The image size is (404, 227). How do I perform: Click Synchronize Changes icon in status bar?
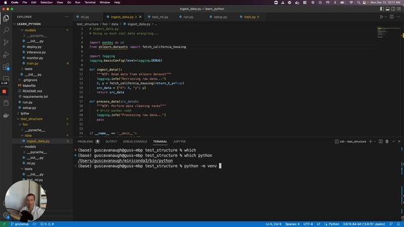click(x=34, y=224)
